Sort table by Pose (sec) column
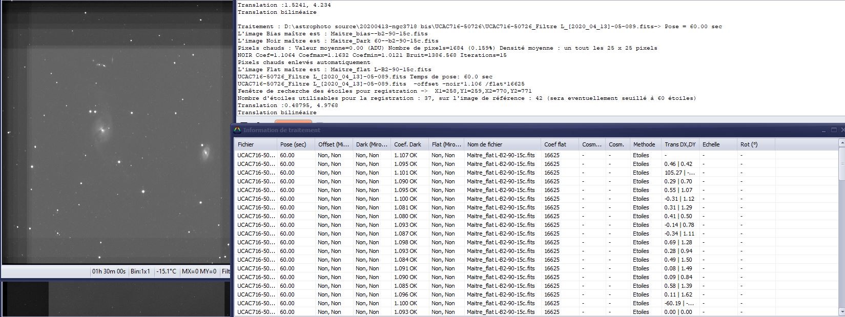The image size is (845, 317). [295, 144]
